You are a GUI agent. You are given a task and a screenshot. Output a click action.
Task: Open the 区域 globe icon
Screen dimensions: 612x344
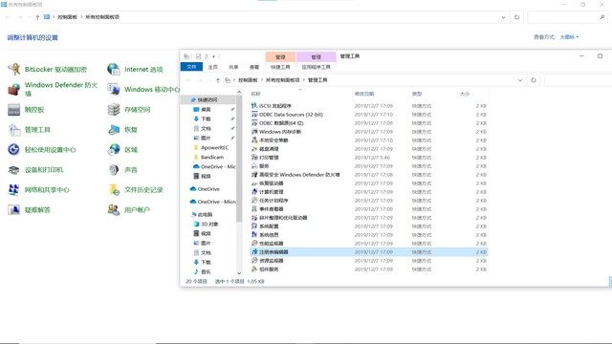click(x=114, y=149)
